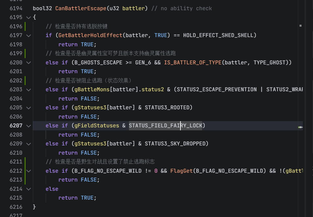Collapse the CanBattlerEscape function body at line 6195
This screenshot has width=313, height=217.
tap(28, 17)
